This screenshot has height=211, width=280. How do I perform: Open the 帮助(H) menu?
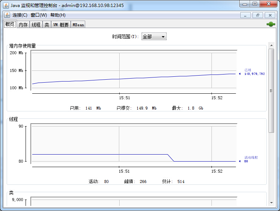point(58,15)
